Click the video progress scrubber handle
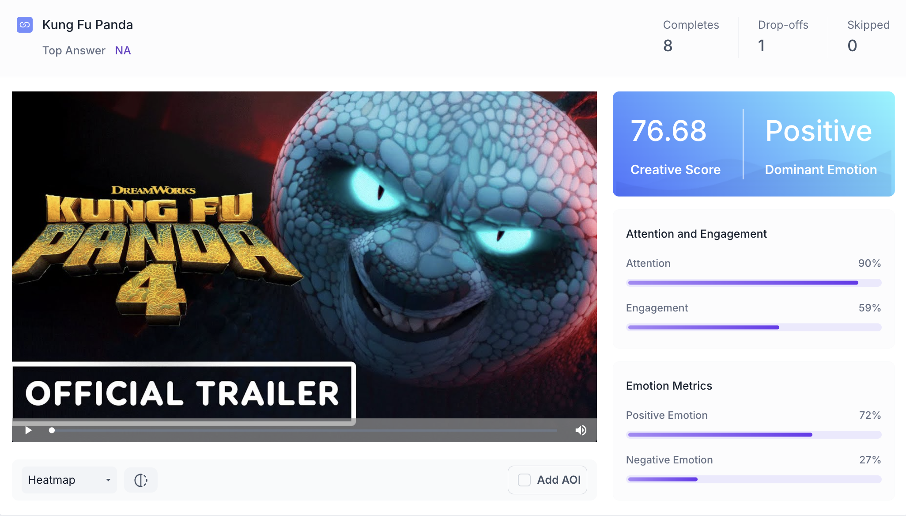 point(52,430)
